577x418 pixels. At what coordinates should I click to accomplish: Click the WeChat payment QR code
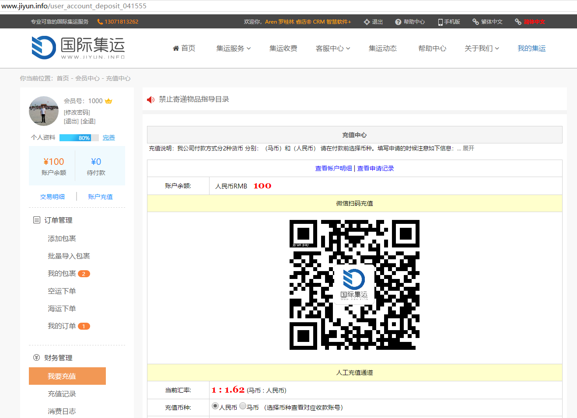[x=354, y=285]
